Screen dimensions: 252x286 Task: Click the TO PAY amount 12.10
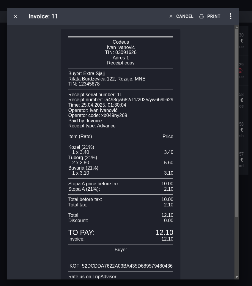pos(164,233)
